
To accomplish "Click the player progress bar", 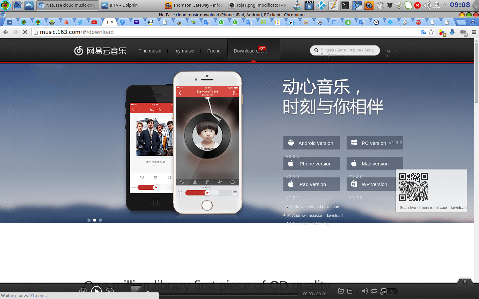I will coord(223,294).
